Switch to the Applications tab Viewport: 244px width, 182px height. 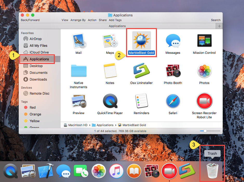[x=117, y=26]
